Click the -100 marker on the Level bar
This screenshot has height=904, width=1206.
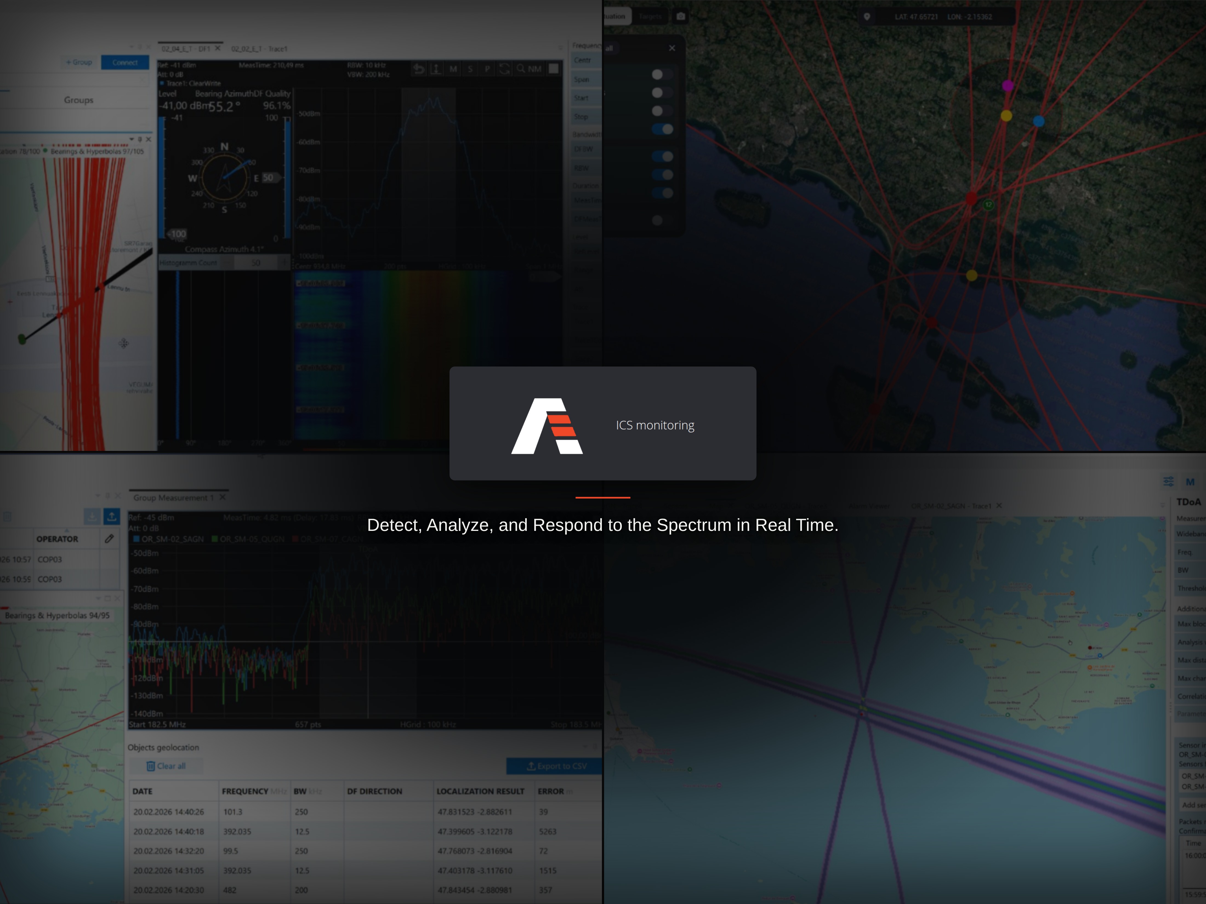point(177,234)
